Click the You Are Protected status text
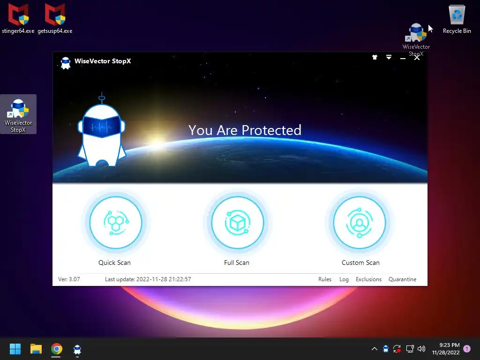 pyautogui.click(x=245, y=130)
